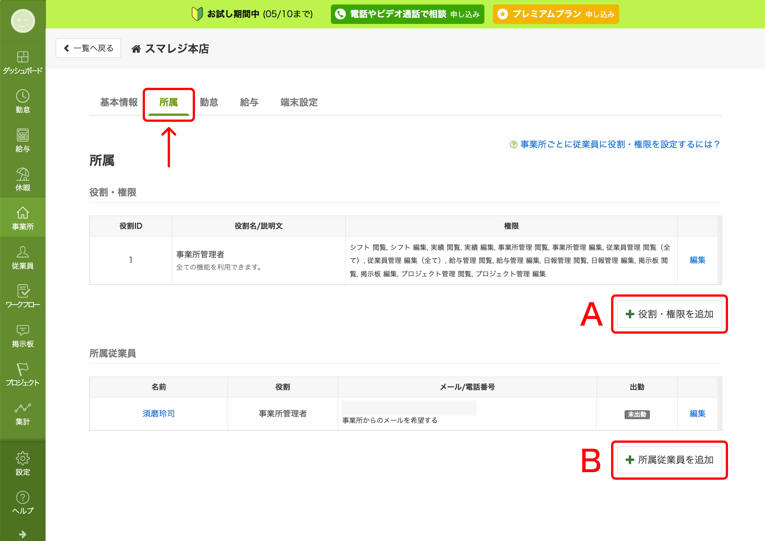Image resolution: width=765 pixels, height=541 pixels.
Task: Expand sidebar with bottom arrow
Action: 23,534
